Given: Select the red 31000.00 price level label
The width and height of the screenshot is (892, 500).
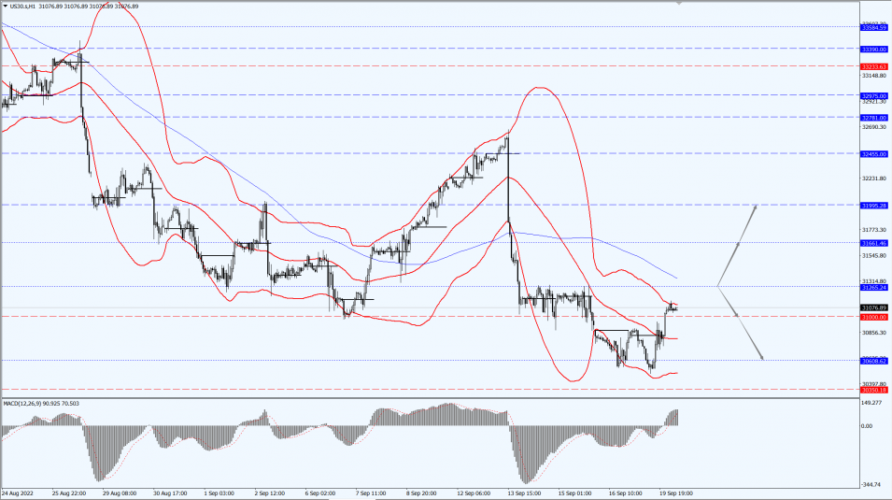Looking at the screenshot, I should 874,317.
